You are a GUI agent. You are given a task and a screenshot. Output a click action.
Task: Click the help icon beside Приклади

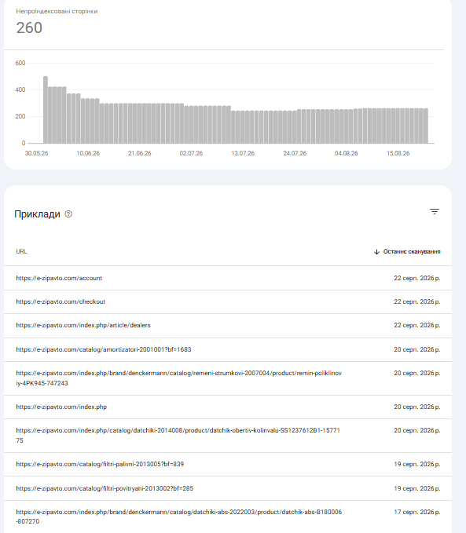(68, 214)
